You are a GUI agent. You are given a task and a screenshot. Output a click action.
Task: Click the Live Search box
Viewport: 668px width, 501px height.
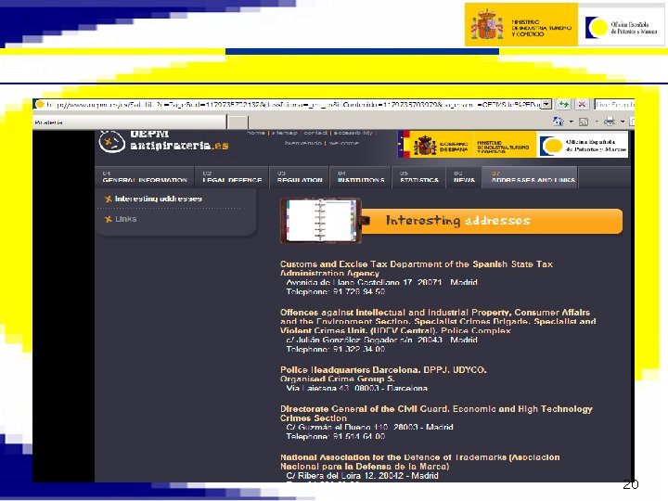614,104
